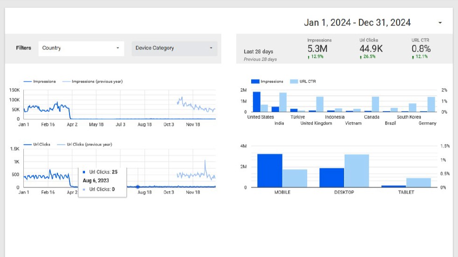Click the Canada URL CTR bar
Image resolution: width=458 pixels, height=257 pixels.
point(375,104)
